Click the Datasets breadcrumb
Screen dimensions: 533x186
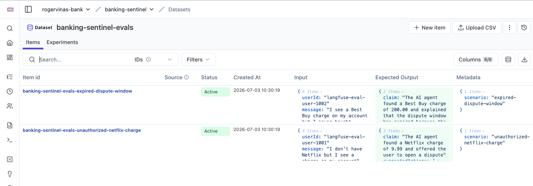180,9
